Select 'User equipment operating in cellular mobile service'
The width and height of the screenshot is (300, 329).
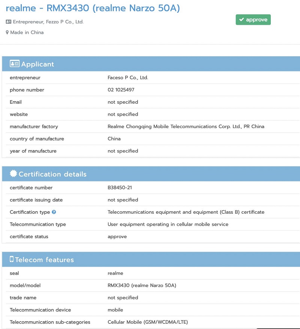click(168, 224)
